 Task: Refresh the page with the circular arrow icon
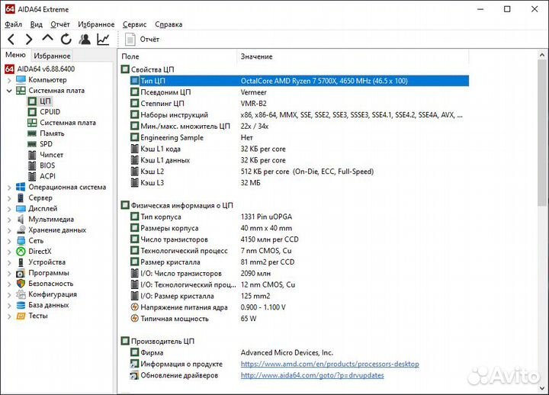coord(66,39)
